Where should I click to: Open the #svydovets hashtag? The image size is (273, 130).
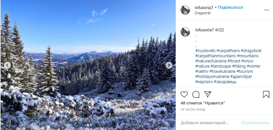(205, 51)
